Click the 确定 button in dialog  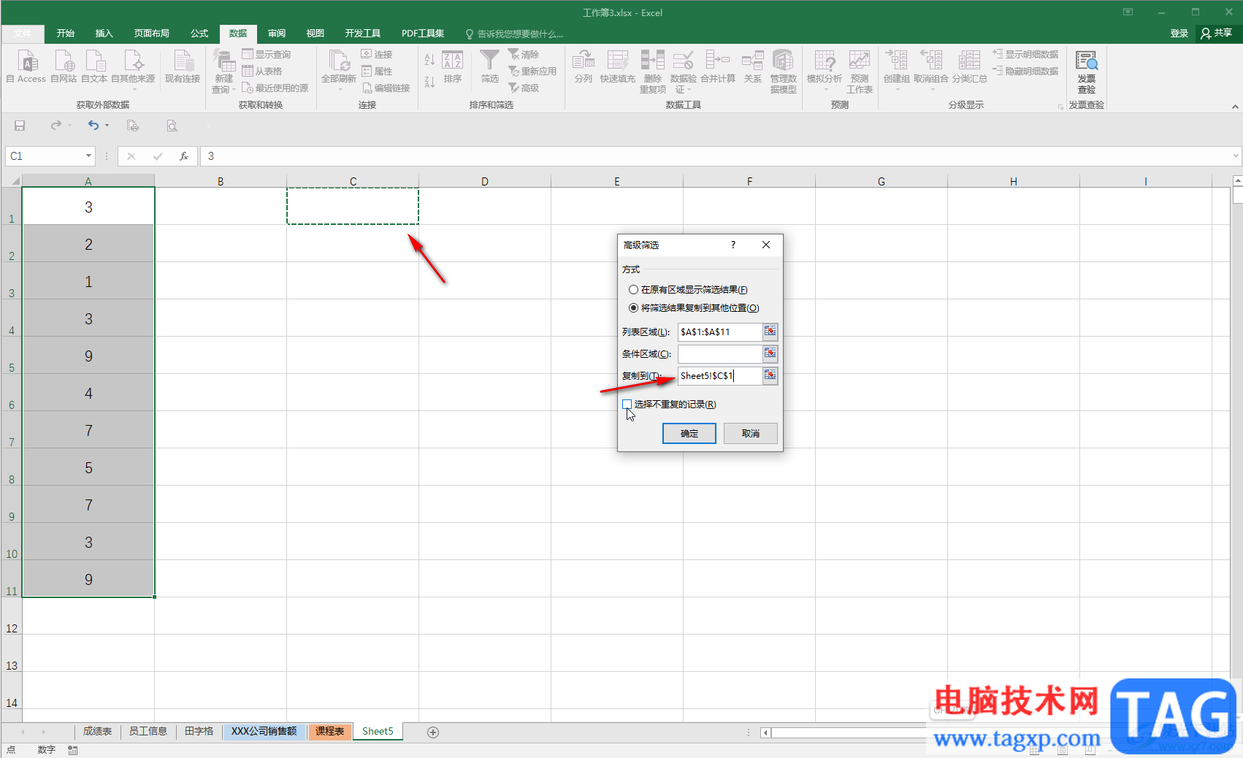point(689,434)
